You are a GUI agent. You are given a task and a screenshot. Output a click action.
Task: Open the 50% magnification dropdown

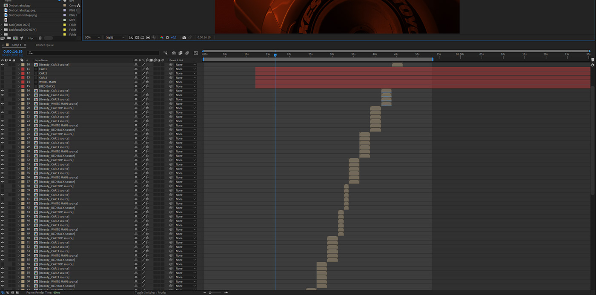(x=92, y=37)
